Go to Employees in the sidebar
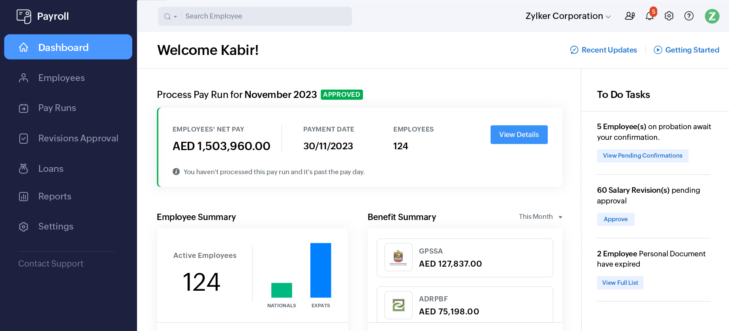The image size is (729, 331). 61,78
